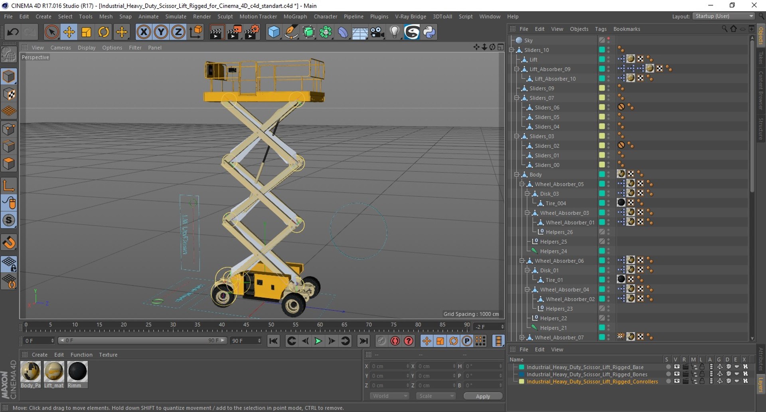Click the Record Active Objects button
Image resolution: width=766 pixels, height=412 pixels.
coord(382,341)
